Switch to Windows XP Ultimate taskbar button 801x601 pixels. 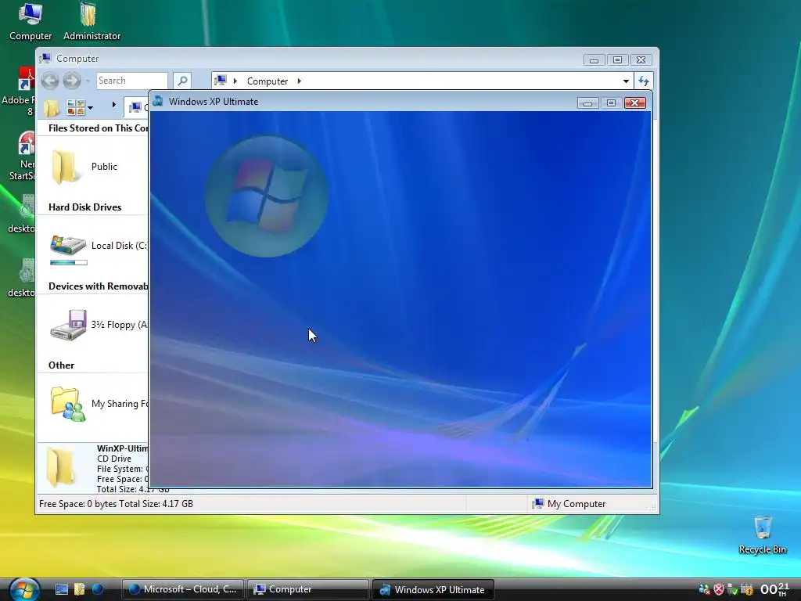point(433,589)
